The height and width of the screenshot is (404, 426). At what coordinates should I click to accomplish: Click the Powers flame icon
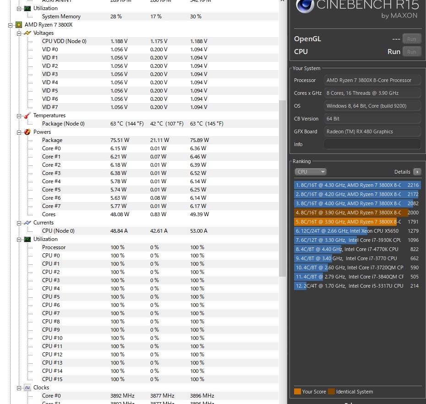tap(27, 132)
